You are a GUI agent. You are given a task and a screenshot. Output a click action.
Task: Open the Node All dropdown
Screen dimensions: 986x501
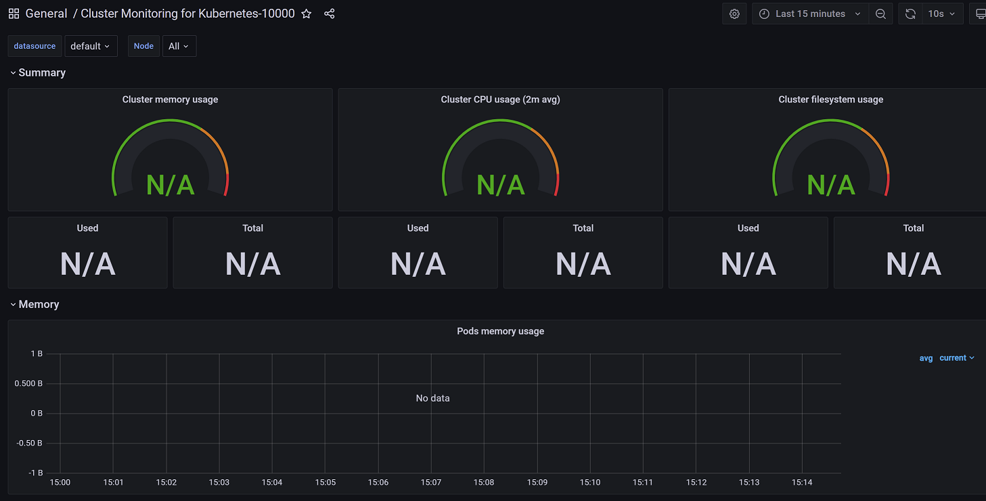pos(179,46)
